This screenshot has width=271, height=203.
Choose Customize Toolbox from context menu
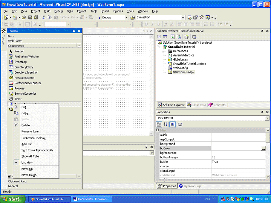point(35,138)
